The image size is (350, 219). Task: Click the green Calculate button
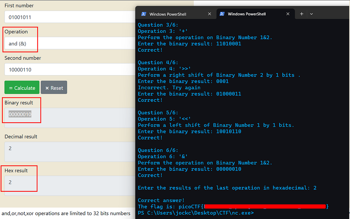[22, 87]
